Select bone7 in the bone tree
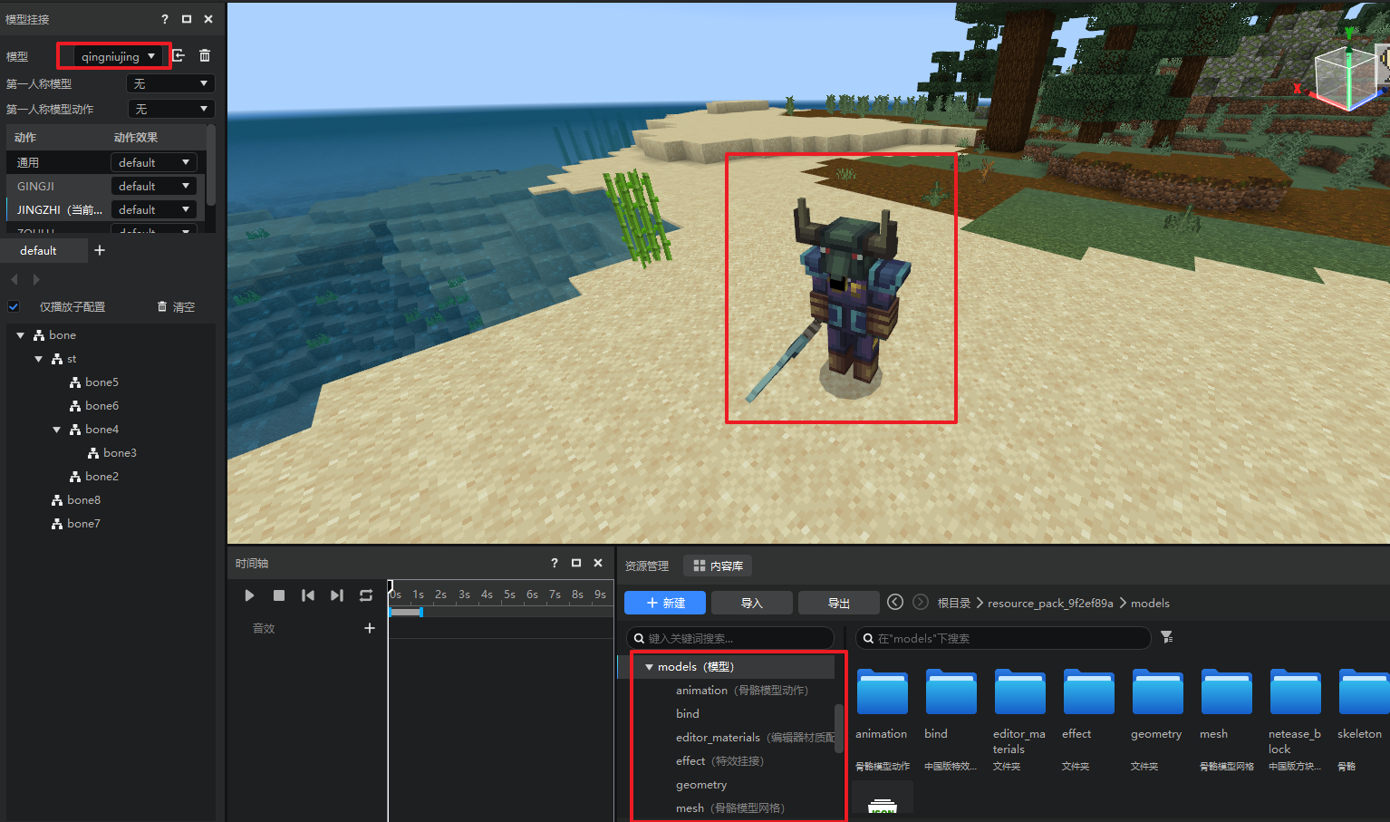Image resolution: width=1390 pixels, height=822 pixels. (x=83, y=524)
